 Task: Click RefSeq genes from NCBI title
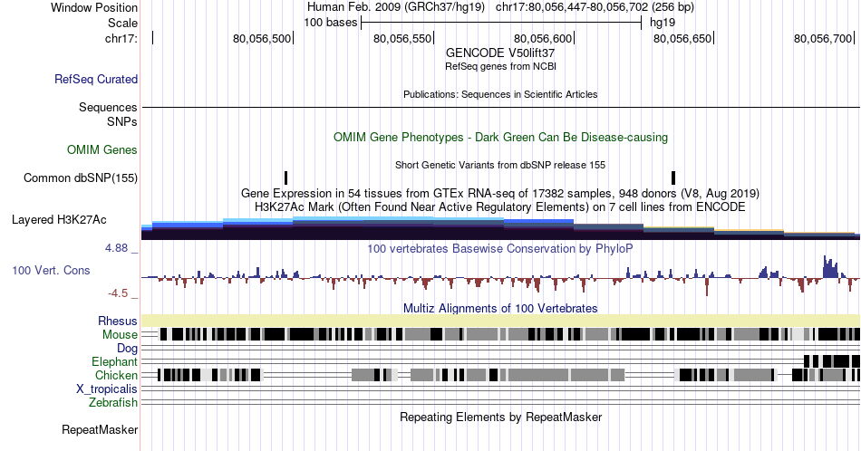click(x=500, y=66)
